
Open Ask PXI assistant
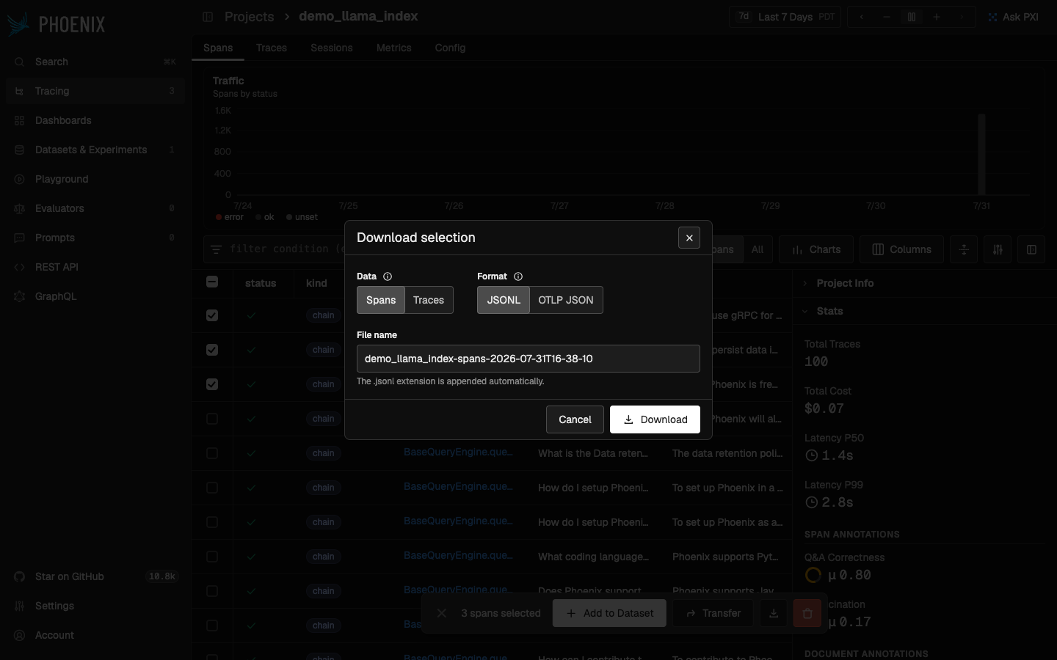pyautogui.click(x=1014, y=17)
